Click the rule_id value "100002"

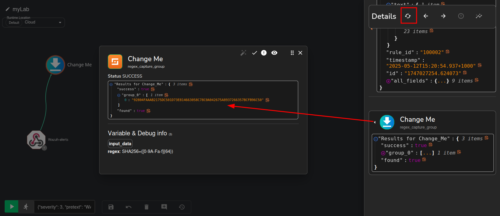[x=432, y=53]
